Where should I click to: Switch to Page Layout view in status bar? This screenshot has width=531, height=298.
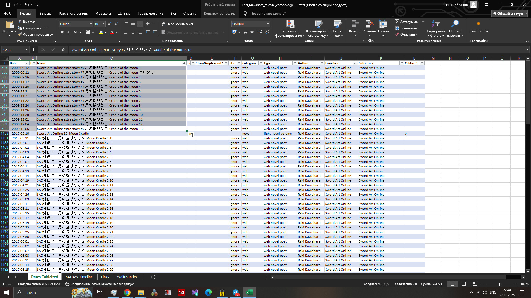tap(464, 284)
